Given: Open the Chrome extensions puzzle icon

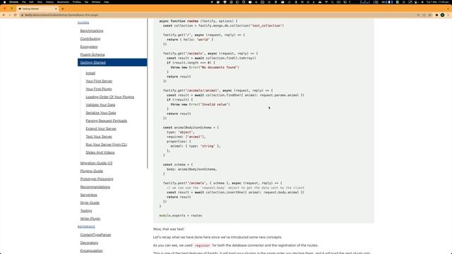Looking at the screenshot, I should [436, 15].
